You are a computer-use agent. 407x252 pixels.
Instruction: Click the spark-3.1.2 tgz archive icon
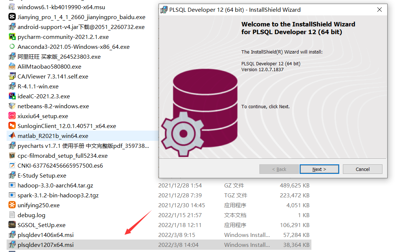coord(12,195)
